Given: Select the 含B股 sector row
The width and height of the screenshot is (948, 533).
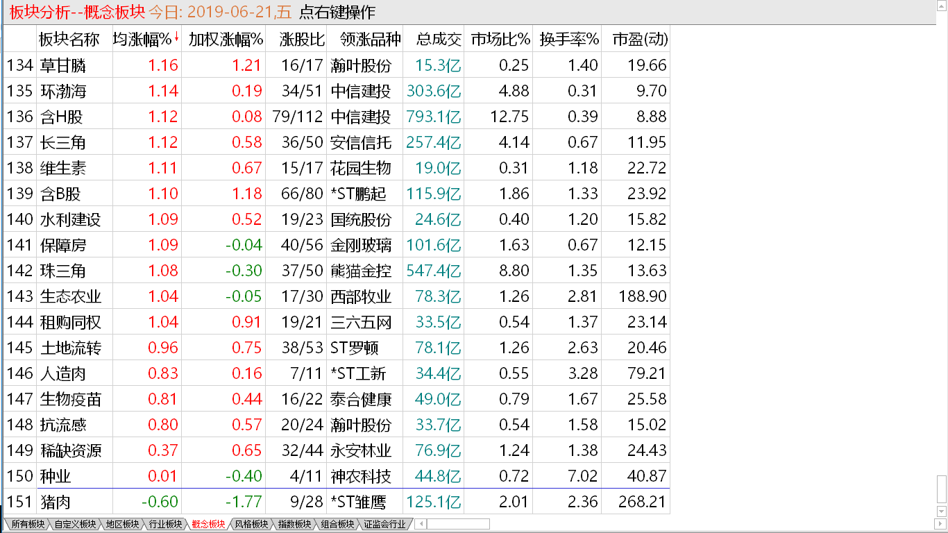Looking at the screenshot, I should tap(337, 194).
